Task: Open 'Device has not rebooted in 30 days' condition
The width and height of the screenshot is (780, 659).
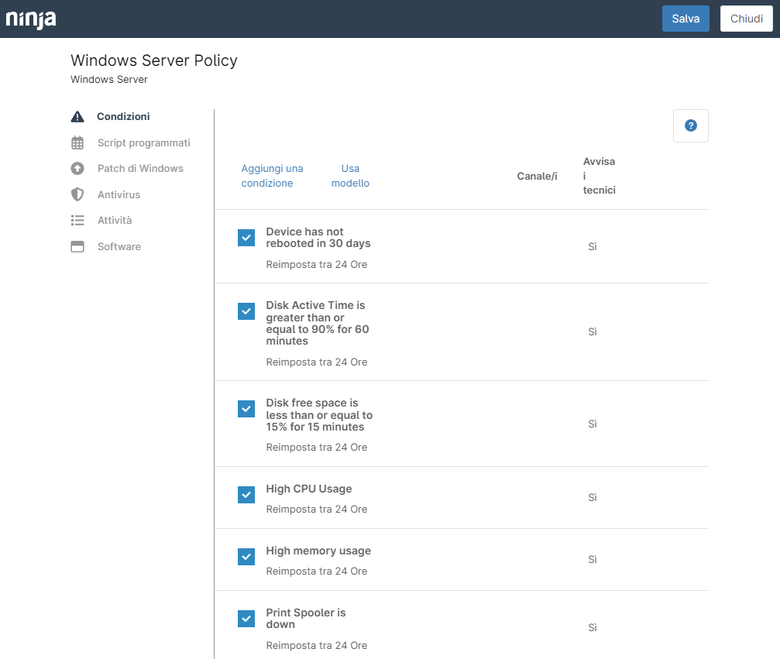Action: pos(318,238)
